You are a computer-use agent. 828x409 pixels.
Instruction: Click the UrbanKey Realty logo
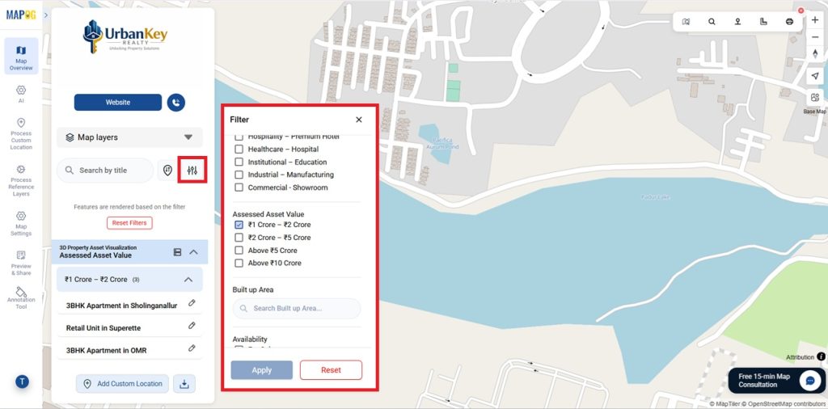[125, 36]
